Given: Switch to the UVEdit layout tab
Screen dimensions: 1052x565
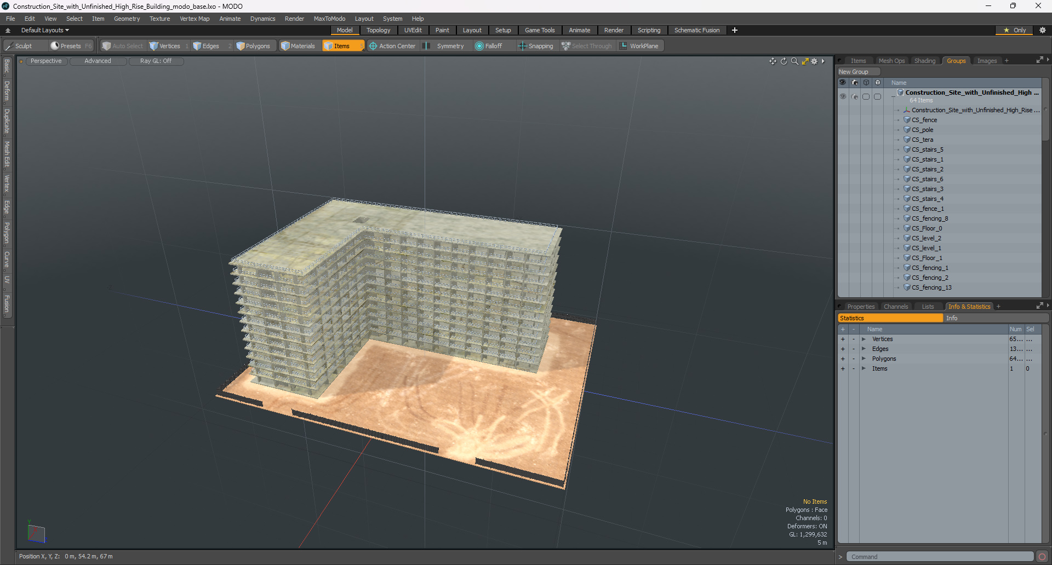Looking at the screenshot, I should [x=413, y=30].
